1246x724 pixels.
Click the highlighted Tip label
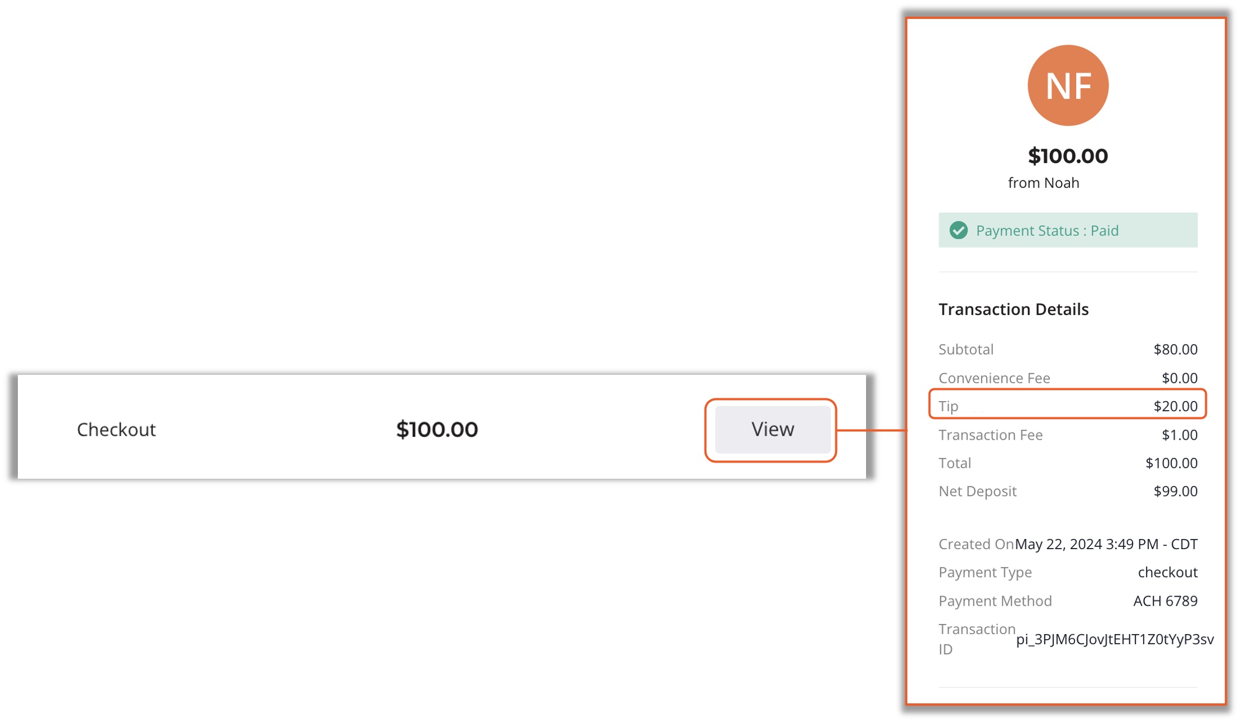pos(948,406)
